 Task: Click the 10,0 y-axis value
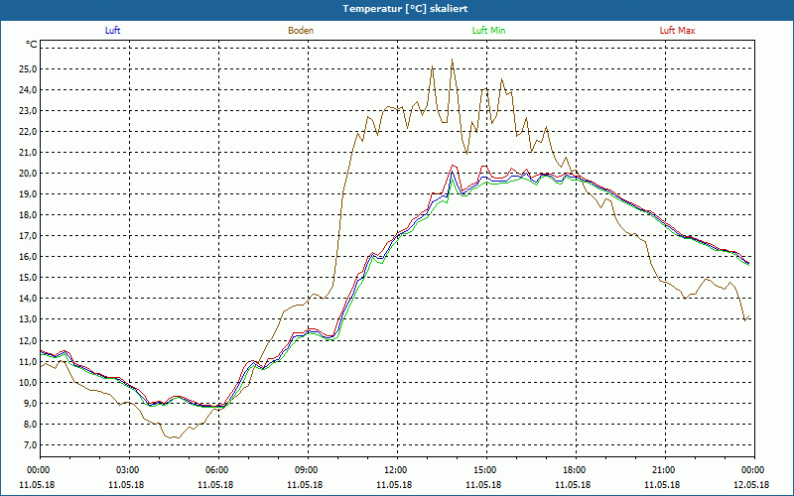tap(28, 382)
